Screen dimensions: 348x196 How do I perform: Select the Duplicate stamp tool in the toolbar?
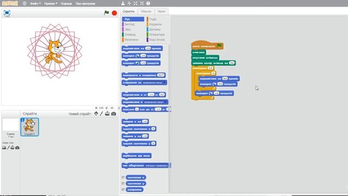point(123,3)
